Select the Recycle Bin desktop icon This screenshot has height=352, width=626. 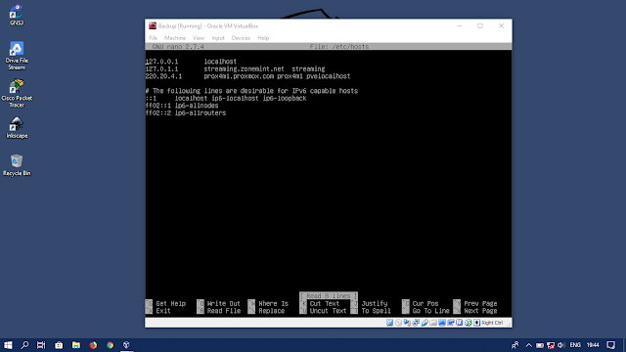click(17, 165)
